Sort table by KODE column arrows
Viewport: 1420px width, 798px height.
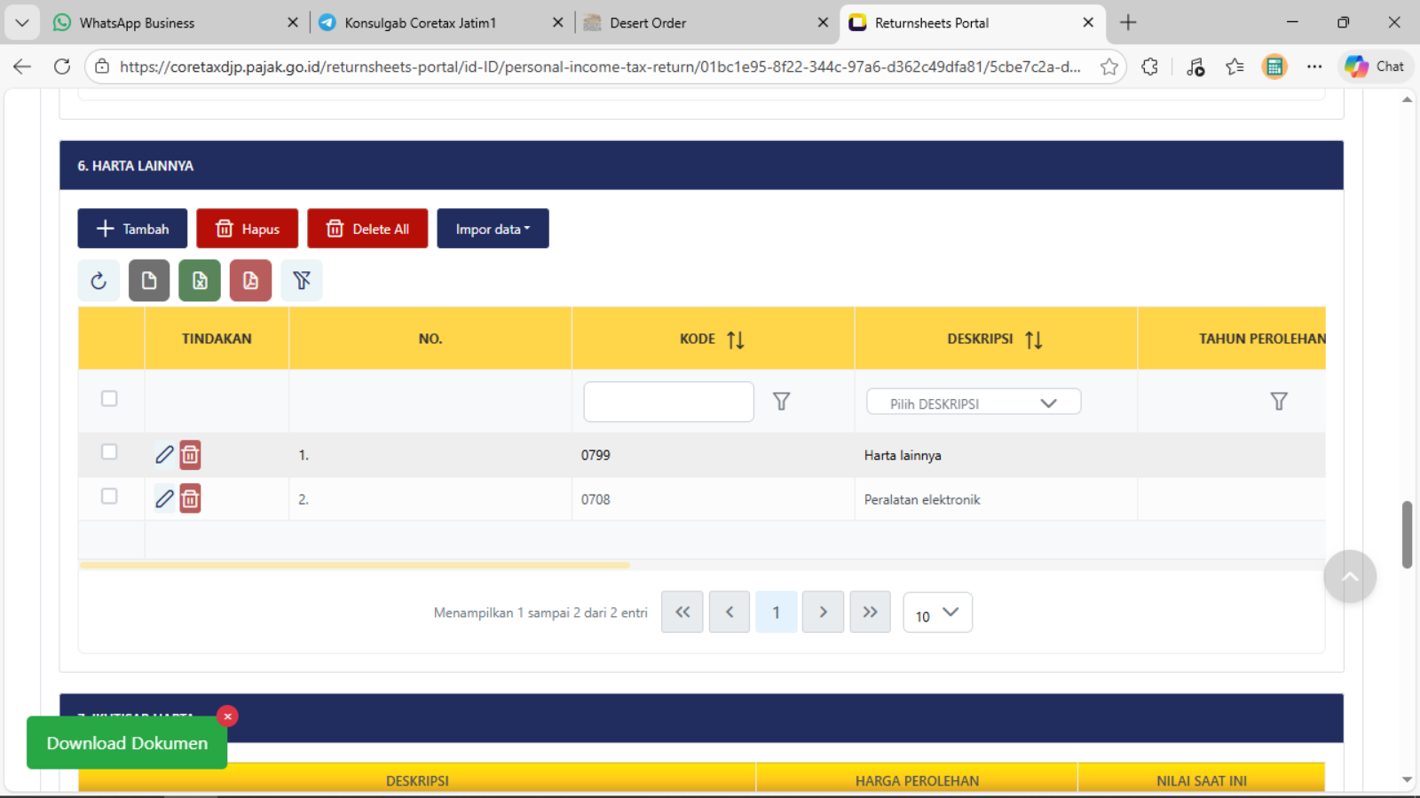point(735,340)
